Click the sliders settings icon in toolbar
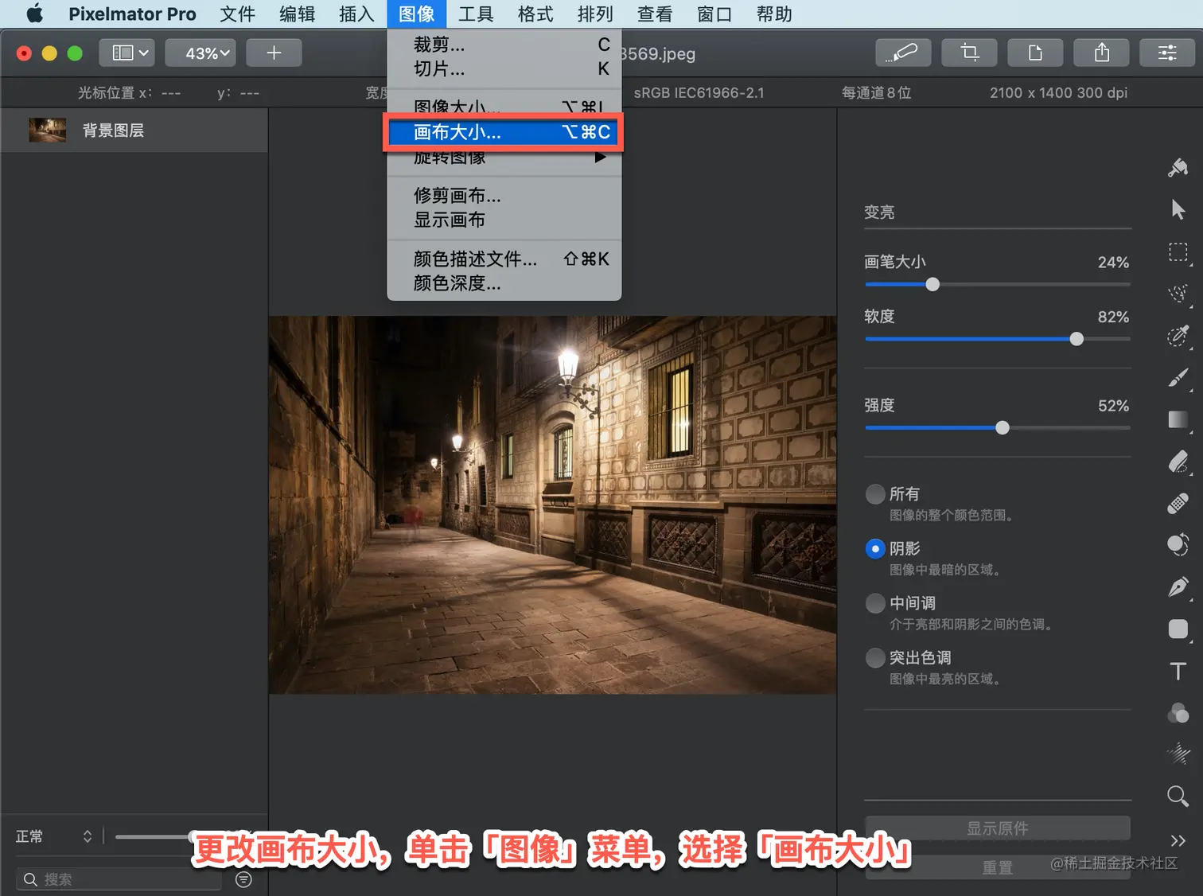The width and height of the screenshot is (1203, 896). coord(1167,53)
